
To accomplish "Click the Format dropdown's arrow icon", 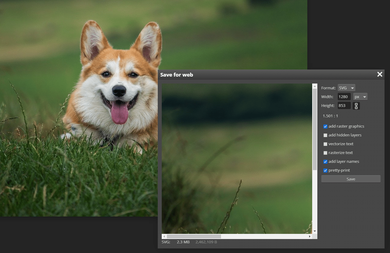I will pyautogui.click(x=353, y=88).
